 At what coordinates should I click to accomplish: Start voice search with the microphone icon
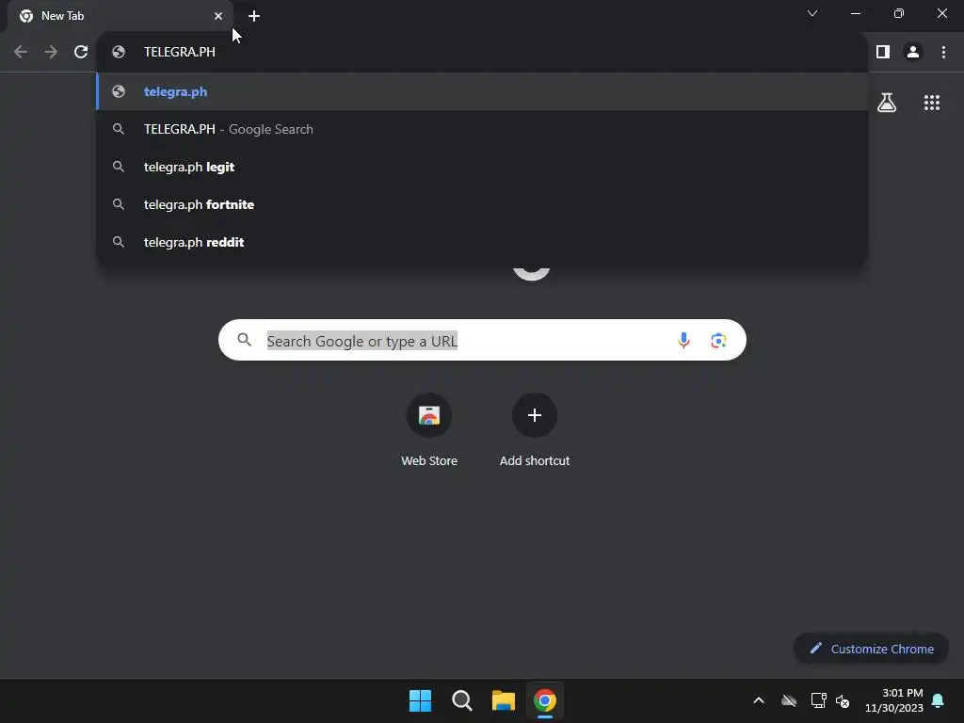[x=683, y=340]
